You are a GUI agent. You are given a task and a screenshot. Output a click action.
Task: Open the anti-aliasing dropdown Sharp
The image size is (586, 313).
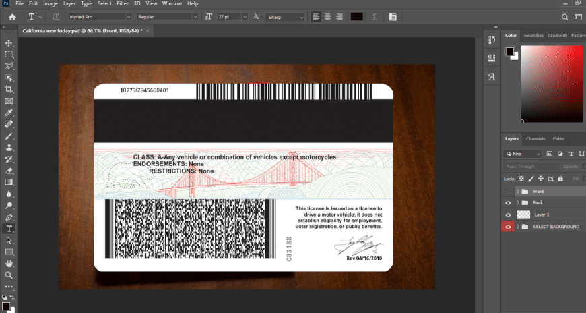pos(285,17)
